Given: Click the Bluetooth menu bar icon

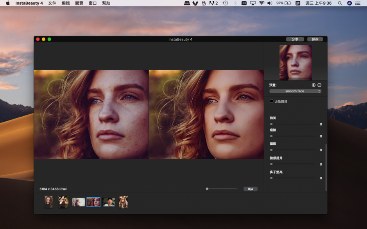Looking at the screenshot, I should [235, 4].
